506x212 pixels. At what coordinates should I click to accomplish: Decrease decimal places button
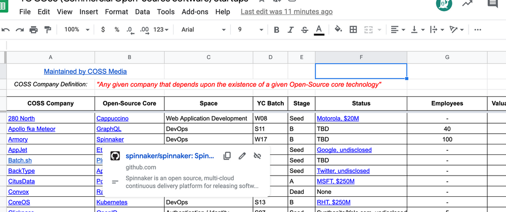click(130, 30)
